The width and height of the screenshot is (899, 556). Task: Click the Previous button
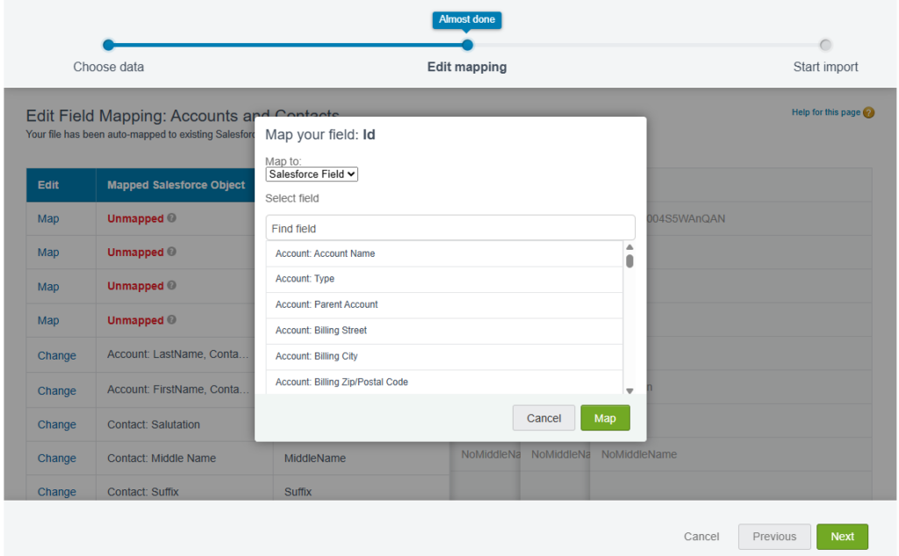pos(774,537)
